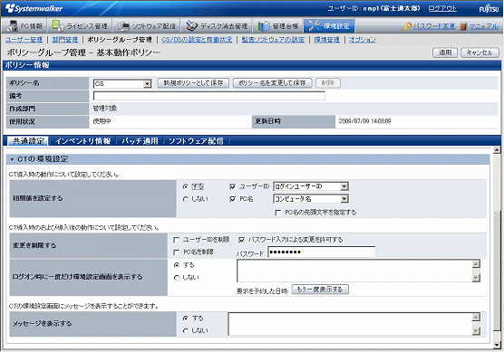The image size is (504, 352).
Task: Click the 環境設定 wrench tools icon
Action: point(315,25)
